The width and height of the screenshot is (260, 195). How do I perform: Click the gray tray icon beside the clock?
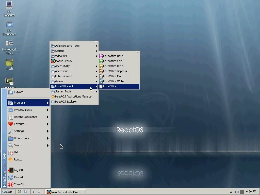[x=242, y=192]
